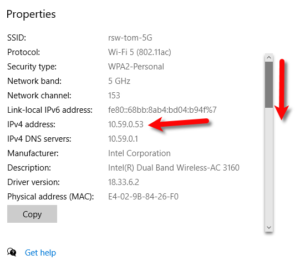Image resolution: width=295 pixels, height=270 pixels.
Task: Click the IPv4 DNS servers value 10.59.0.1
Action: (x=123, y=139)
